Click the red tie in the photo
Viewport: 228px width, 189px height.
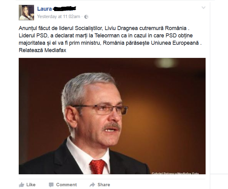click(x=97, y=167)
